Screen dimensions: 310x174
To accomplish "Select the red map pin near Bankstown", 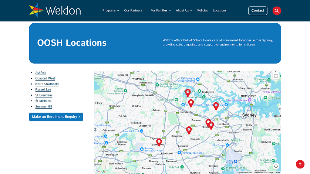I will 159,142.
